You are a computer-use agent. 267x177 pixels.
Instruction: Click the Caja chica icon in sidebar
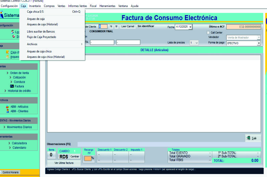[8, 52]
